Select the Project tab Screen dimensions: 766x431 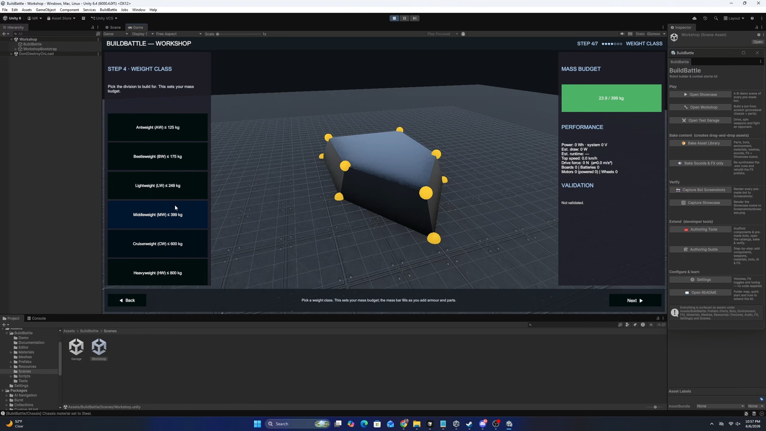point(11,318)
